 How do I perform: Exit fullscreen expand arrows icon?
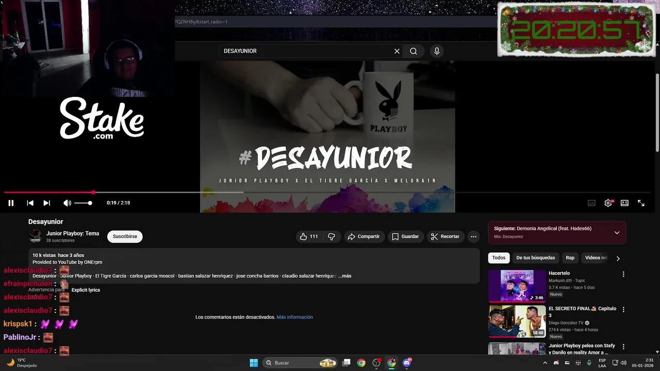[641, 203]
